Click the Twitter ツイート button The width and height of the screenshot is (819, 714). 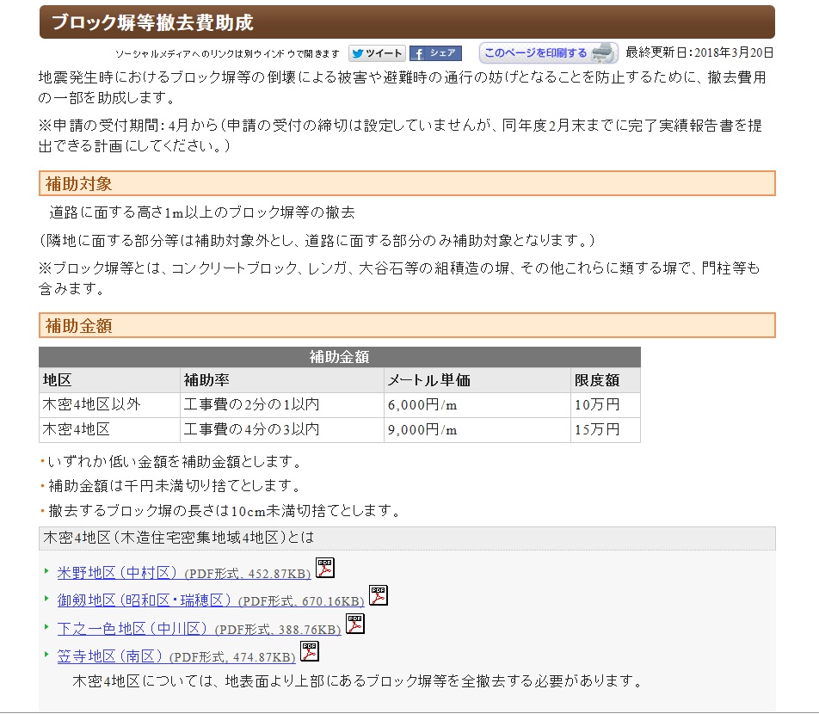(377, 53)
